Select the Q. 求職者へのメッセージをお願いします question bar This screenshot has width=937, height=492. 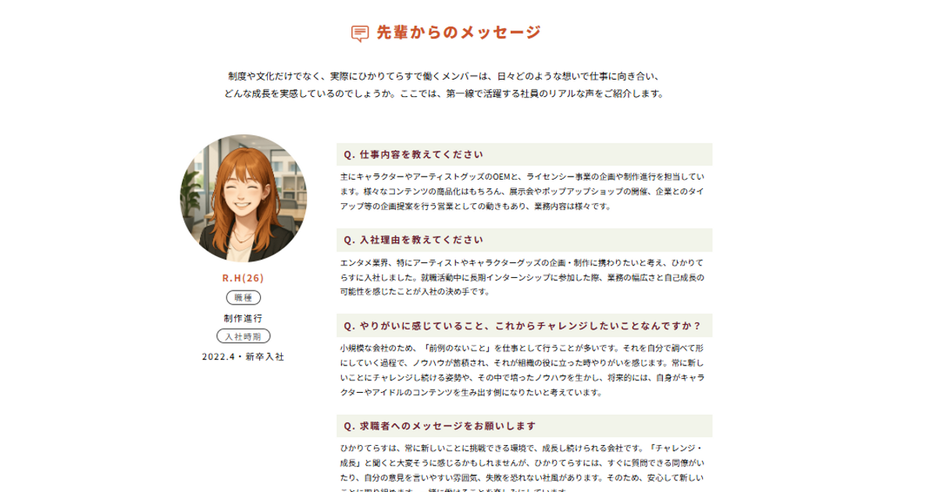click(525, 426)
